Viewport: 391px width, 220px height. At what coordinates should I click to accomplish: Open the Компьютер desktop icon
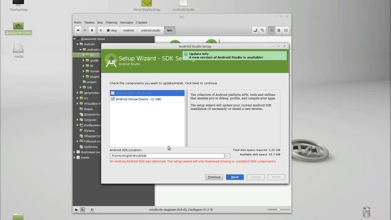pos(18,5)
